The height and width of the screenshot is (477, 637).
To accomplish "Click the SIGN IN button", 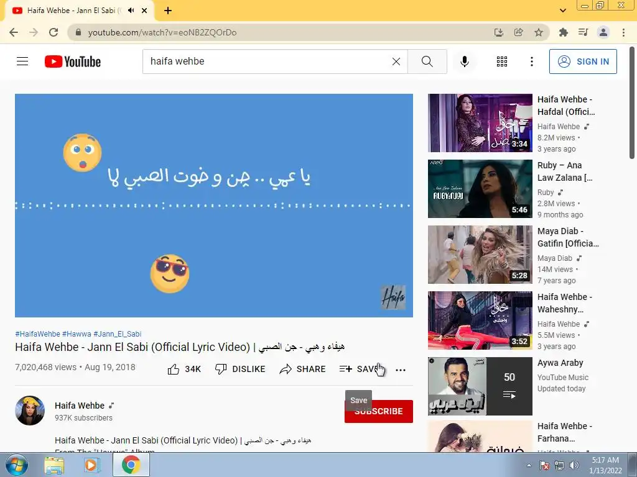I will [x=583, y=61].
